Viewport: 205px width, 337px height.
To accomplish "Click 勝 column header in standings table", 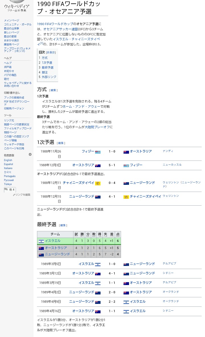I will click(82, 234).
